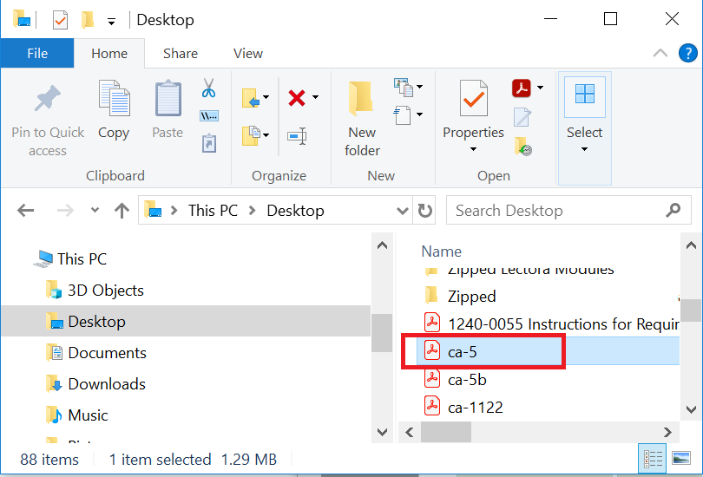This screenshot has height=477, width=703.
Task: Create a New folder from ribbon
Action: (x=362, y=117)
